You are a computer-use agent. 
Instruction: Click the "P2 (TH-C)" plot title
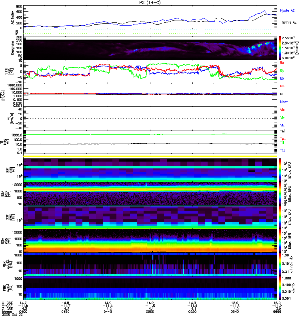[150, 2]
